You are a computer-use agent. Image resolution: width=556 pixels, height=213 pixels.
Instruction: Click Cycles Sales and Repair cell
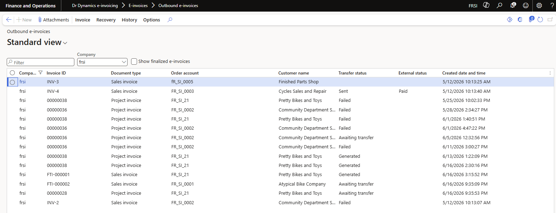(302, 91)
